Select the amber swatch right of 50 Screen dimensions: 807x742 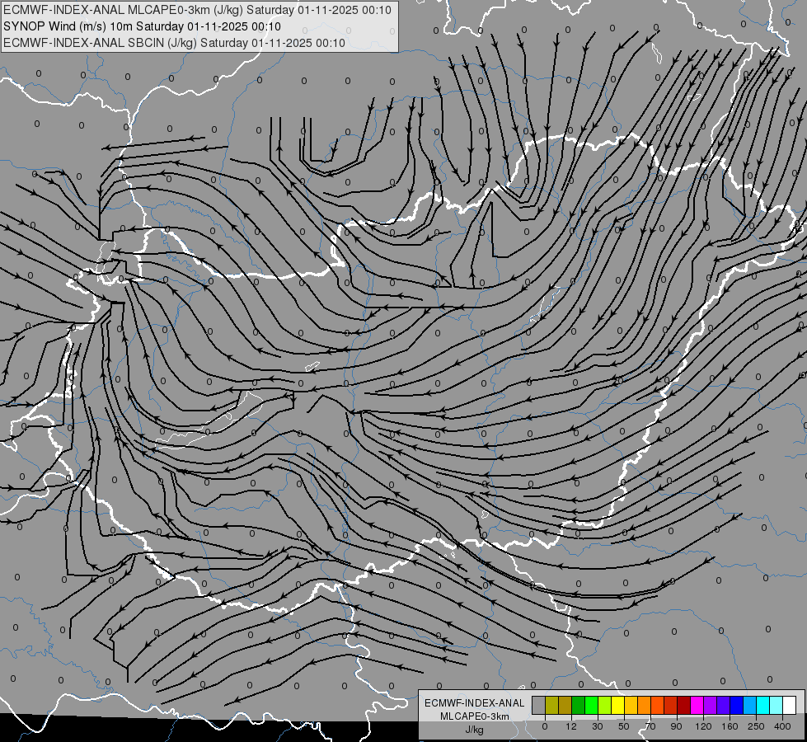pos(631,705)
